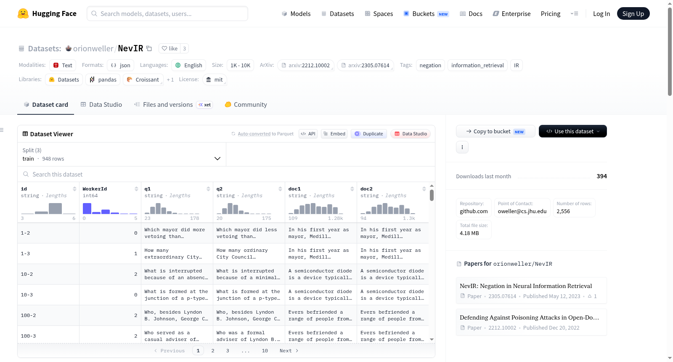This screenshot has height=362, width=673.
Task: Expand the Use this dataset dropdown
Action: click(x=572, y=131)
